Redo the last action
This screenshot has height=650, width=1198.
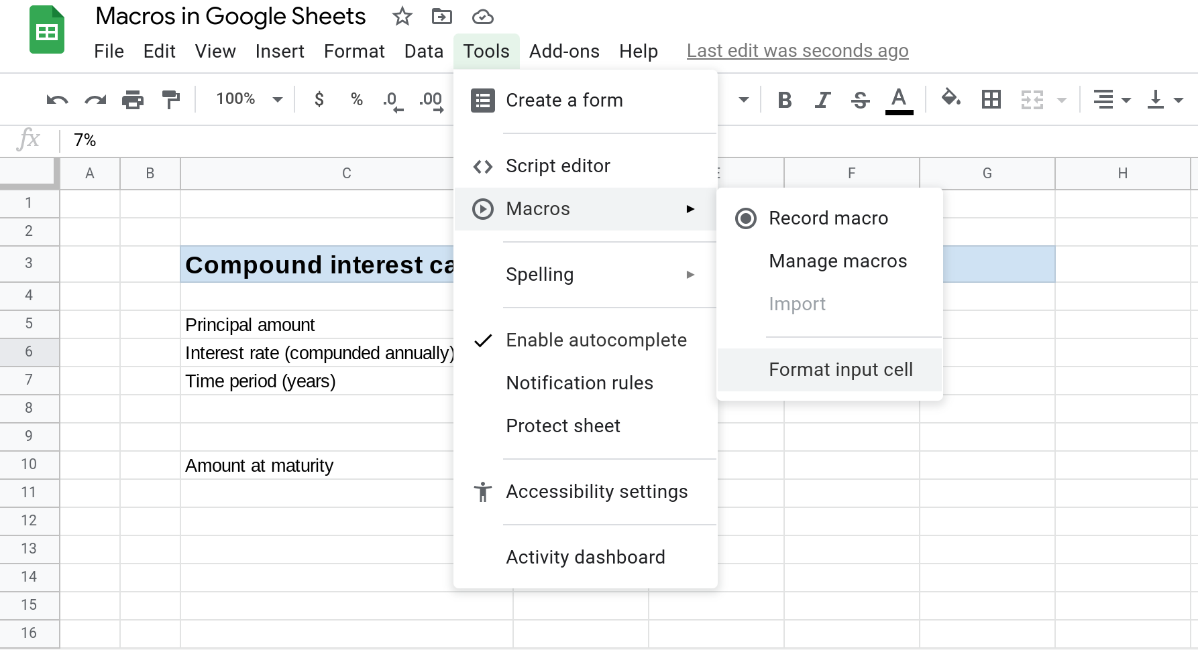click(95, 100)
